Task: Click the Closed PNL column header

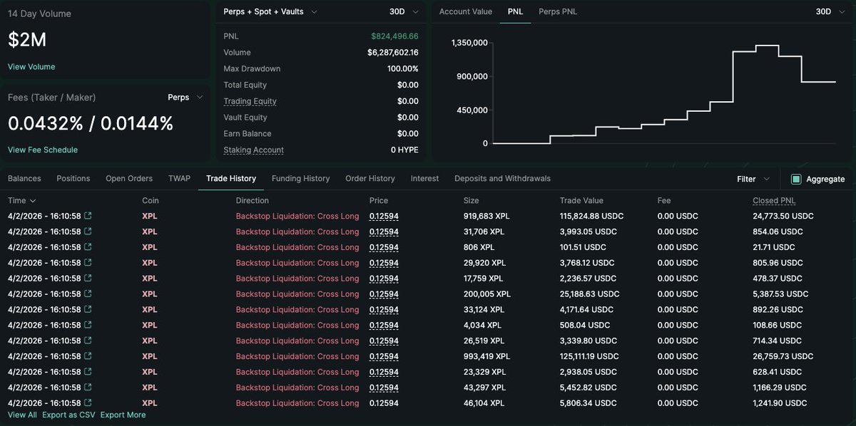Action: (x=776, y=201)
